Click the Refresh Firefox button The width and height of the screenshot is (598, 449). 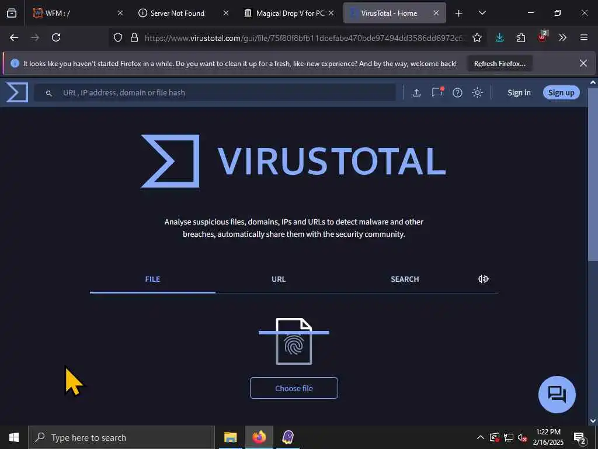coord(500,63)
